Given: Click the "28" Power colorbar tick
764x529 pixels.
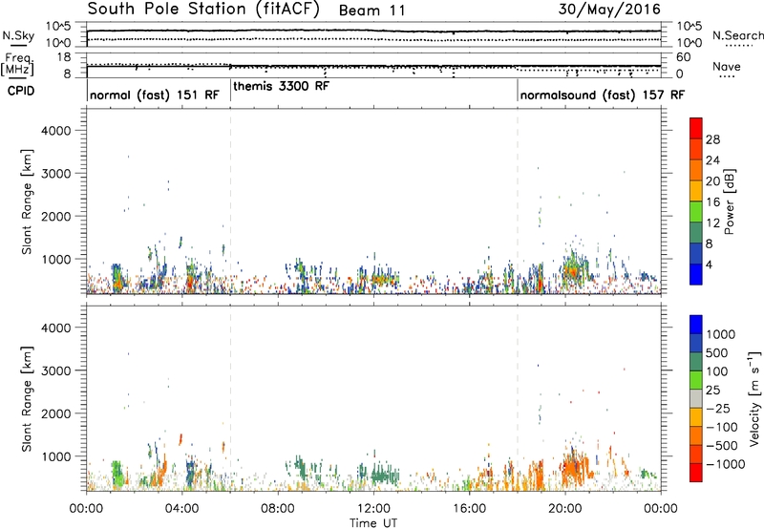Looking at the screenshot, I should (x=712, y=139).
